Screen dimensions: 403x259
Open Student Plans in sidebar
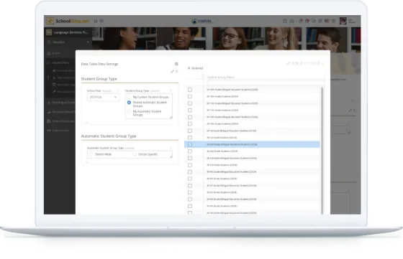[60, 62]
